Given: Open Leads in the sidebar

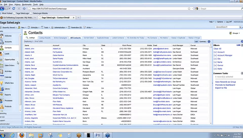Looking at the screenshot, I should click(x=7, y=54).
